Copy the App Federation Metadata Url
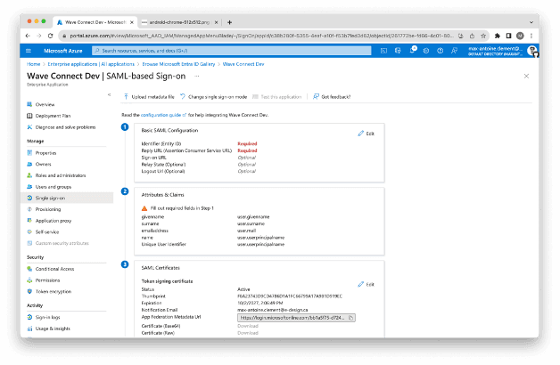The width and height of the screenshot is (560, 365). click(x=351, y=317)
